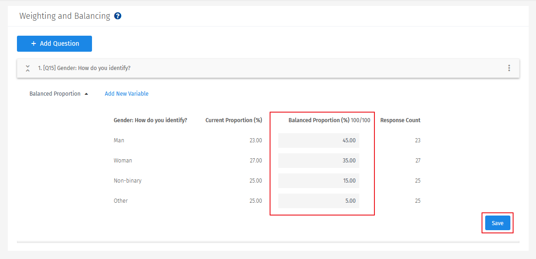The height and width of the screenshot is (259, 536).
Task: Click the Woman response count value 27
Action: 417,161
